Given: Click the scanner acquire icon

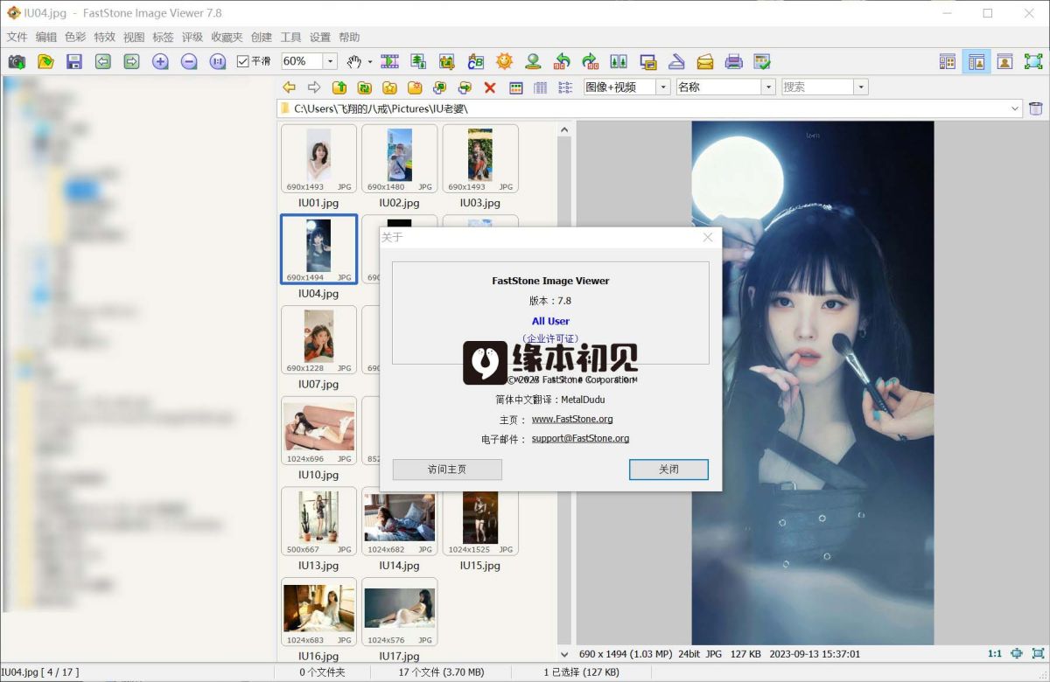Looking at the screenshot, I should pos(676,62).
